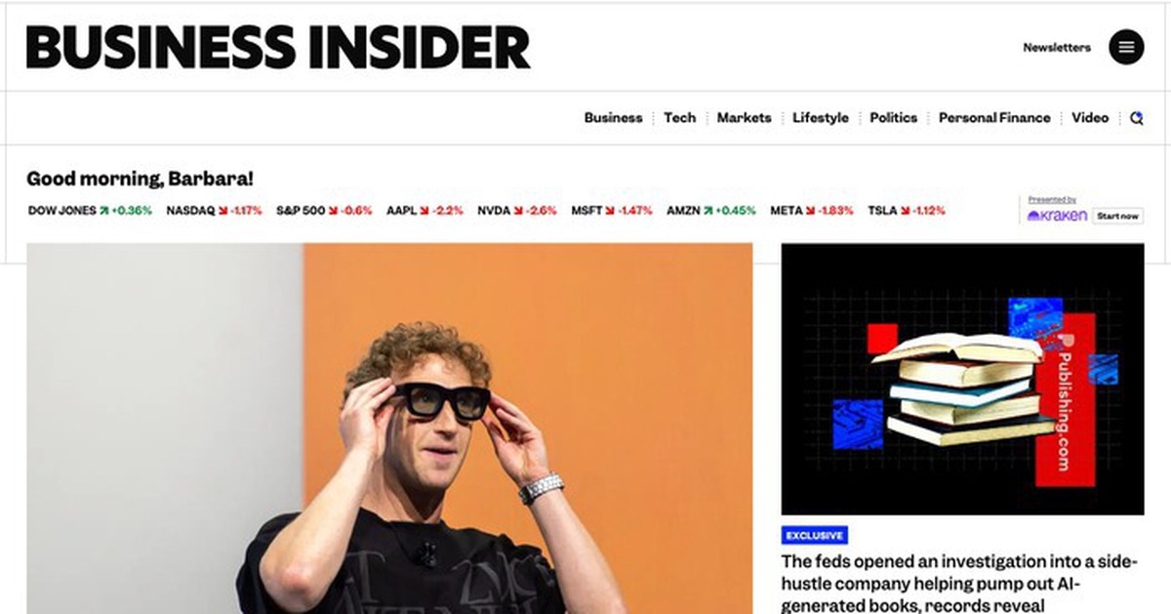Open the books illustration thumbnail
Screen dimensions: 1171x614
pyautogui.click(x=962, y=379)
